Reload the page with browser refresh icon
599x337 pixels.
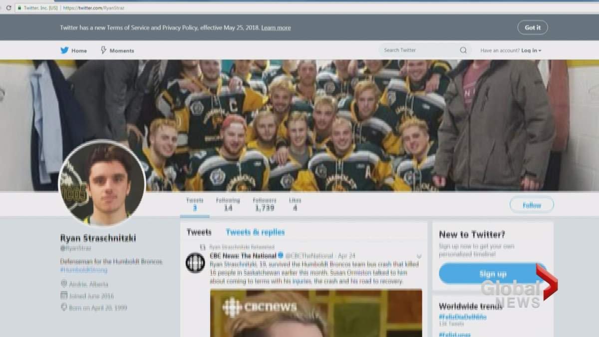pyautogui.click(x=8, y=8)
